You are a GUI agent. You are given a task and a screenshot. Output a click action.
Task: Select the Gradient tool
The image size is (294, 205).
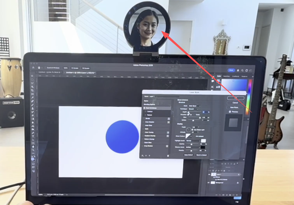(33, 119)
